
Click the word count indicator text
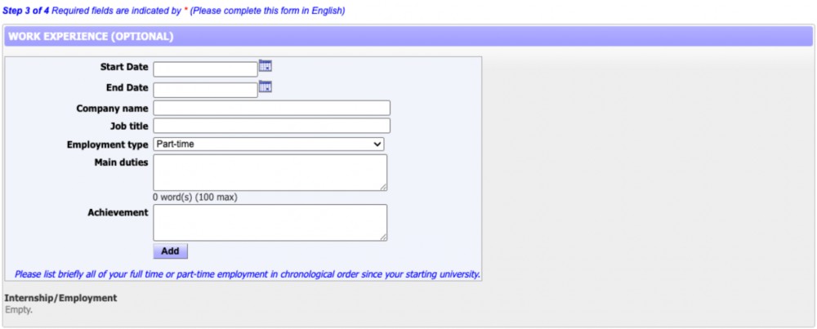point(195,198)
